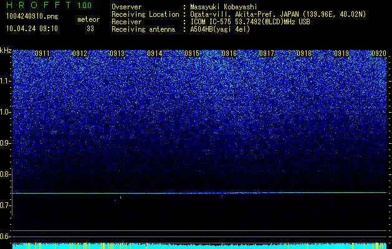This screenshot has height=249, width=392.
Task: Click the 0912 time marker
Action: click(x=80, y=54)
